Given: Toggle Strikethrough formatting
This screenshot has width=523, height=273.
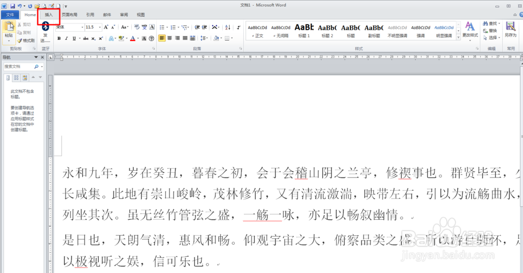Looking at the screenshot, I should 86,38.
